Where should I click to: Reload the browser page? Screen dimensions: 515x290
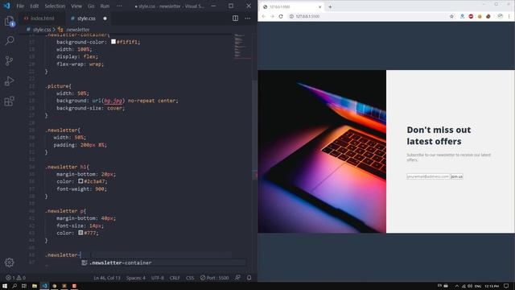click(281, 16)
